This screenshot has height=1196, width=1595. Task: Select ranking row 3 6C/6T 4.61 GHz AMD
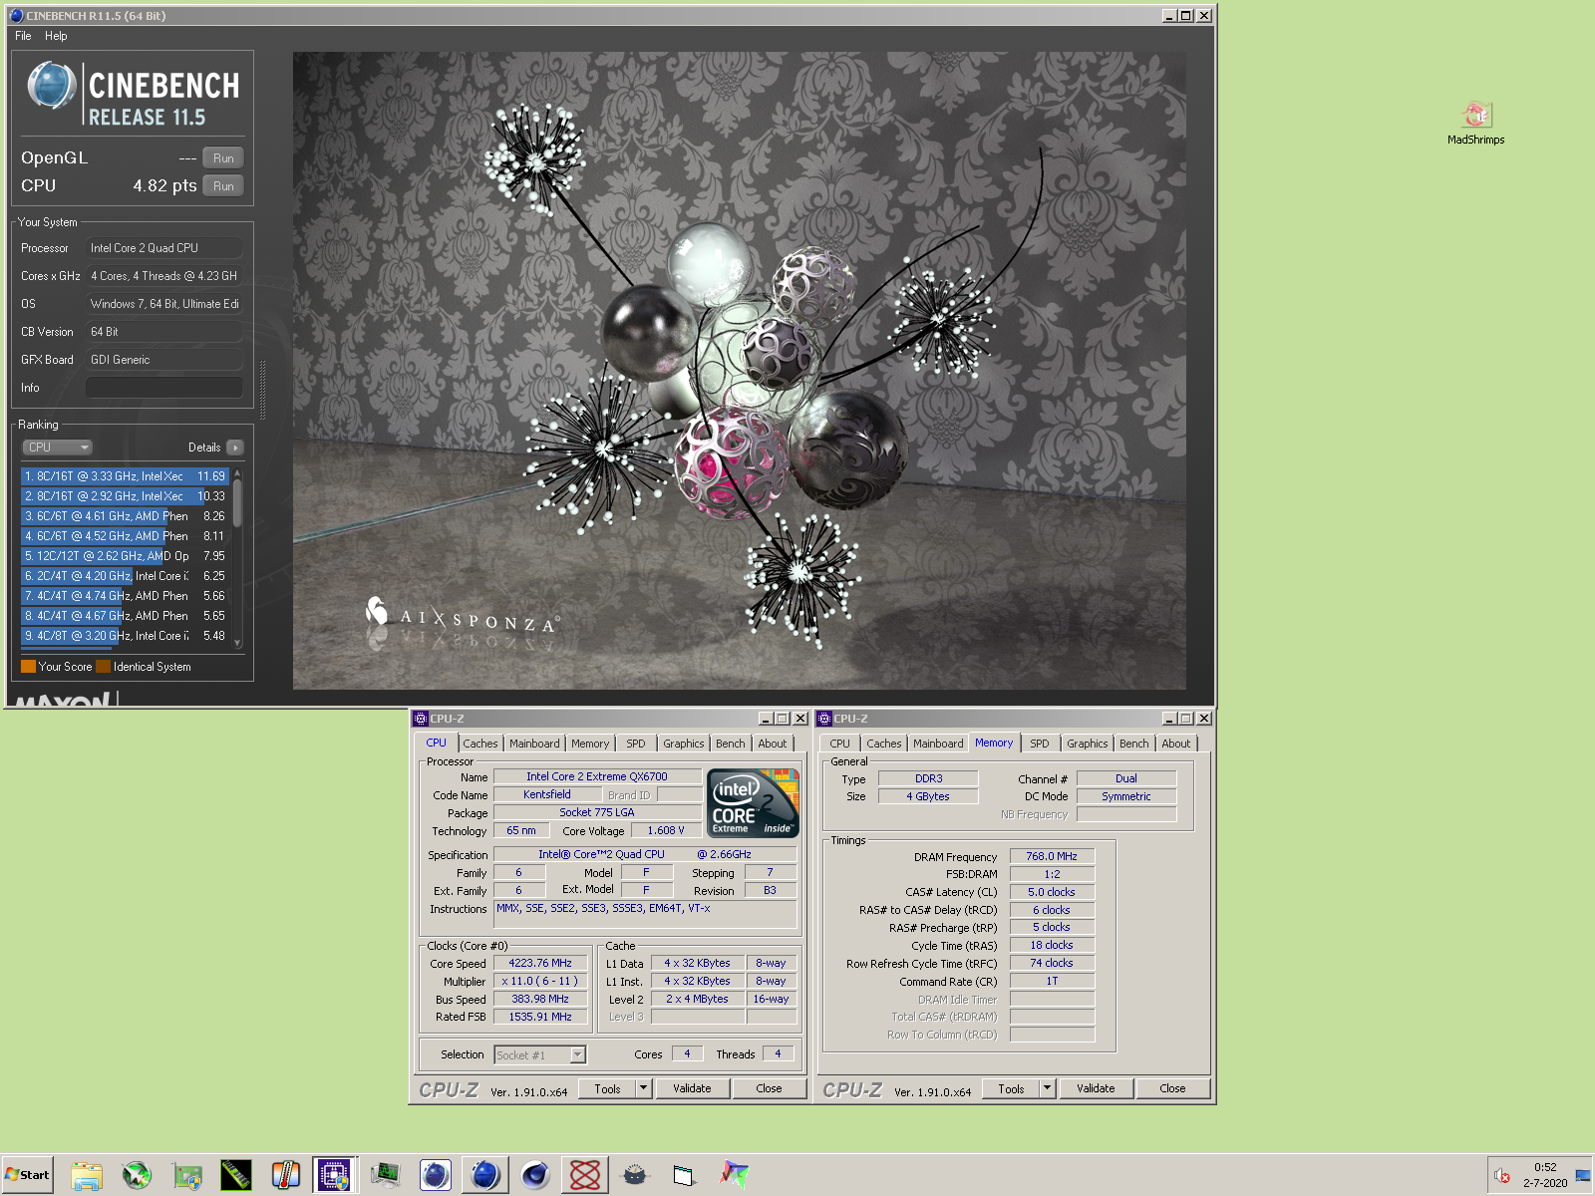pyautogui.click(x=126, y=516)
